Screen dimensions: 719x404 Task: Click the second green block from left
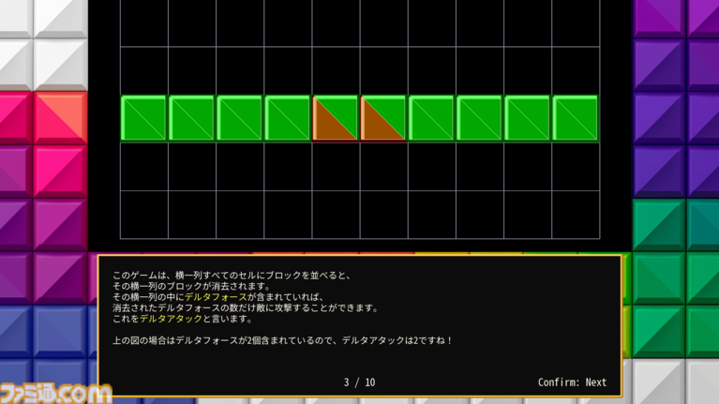(191, 118)
